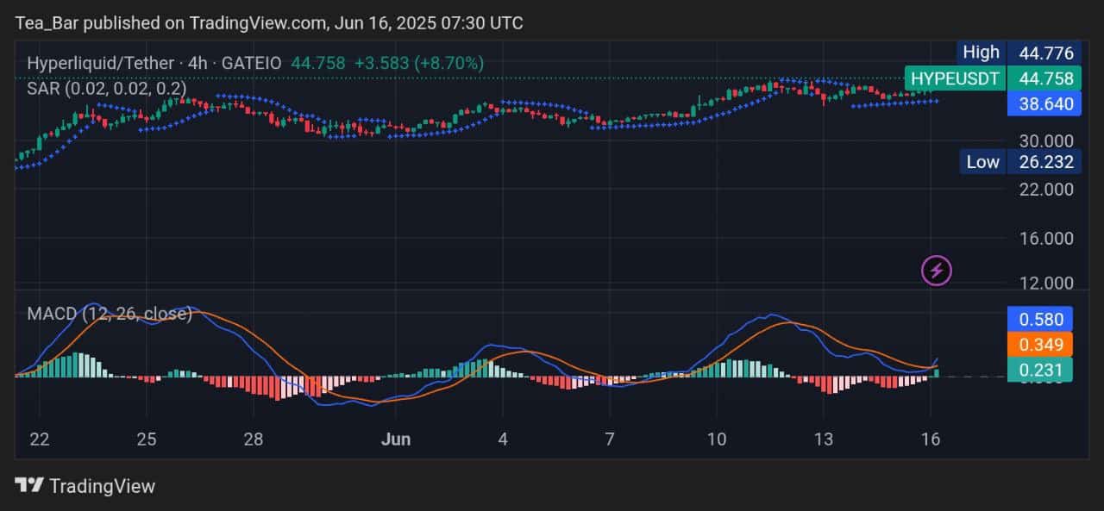Image resolution: width=1104 pixels, height=511 pixels.
Task: Click the 22 date axis label
Action: [39, 439]
